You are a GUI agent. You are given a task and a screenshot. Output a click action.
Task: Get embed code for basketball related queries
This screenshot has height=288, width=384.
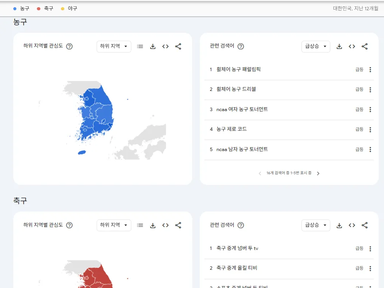pyautogui.click(x=352, y=46)
